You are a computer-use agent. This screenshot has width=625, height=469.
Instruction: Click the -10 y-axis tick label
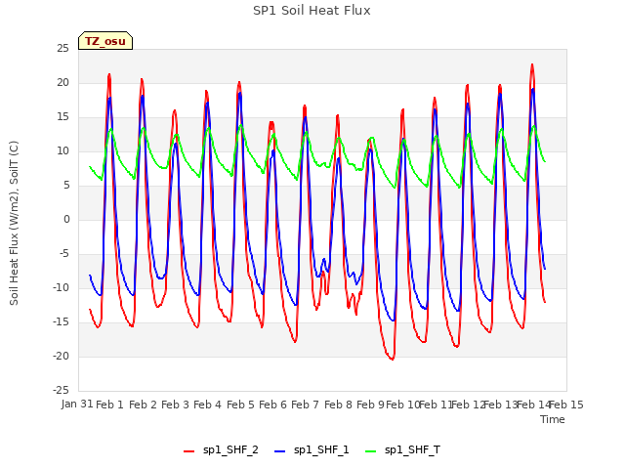tap(61, 287)
